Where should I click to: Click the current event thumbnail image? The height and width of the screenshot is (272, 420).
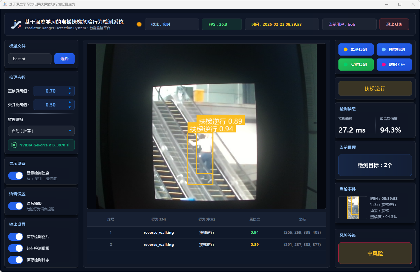click(353, 208)
